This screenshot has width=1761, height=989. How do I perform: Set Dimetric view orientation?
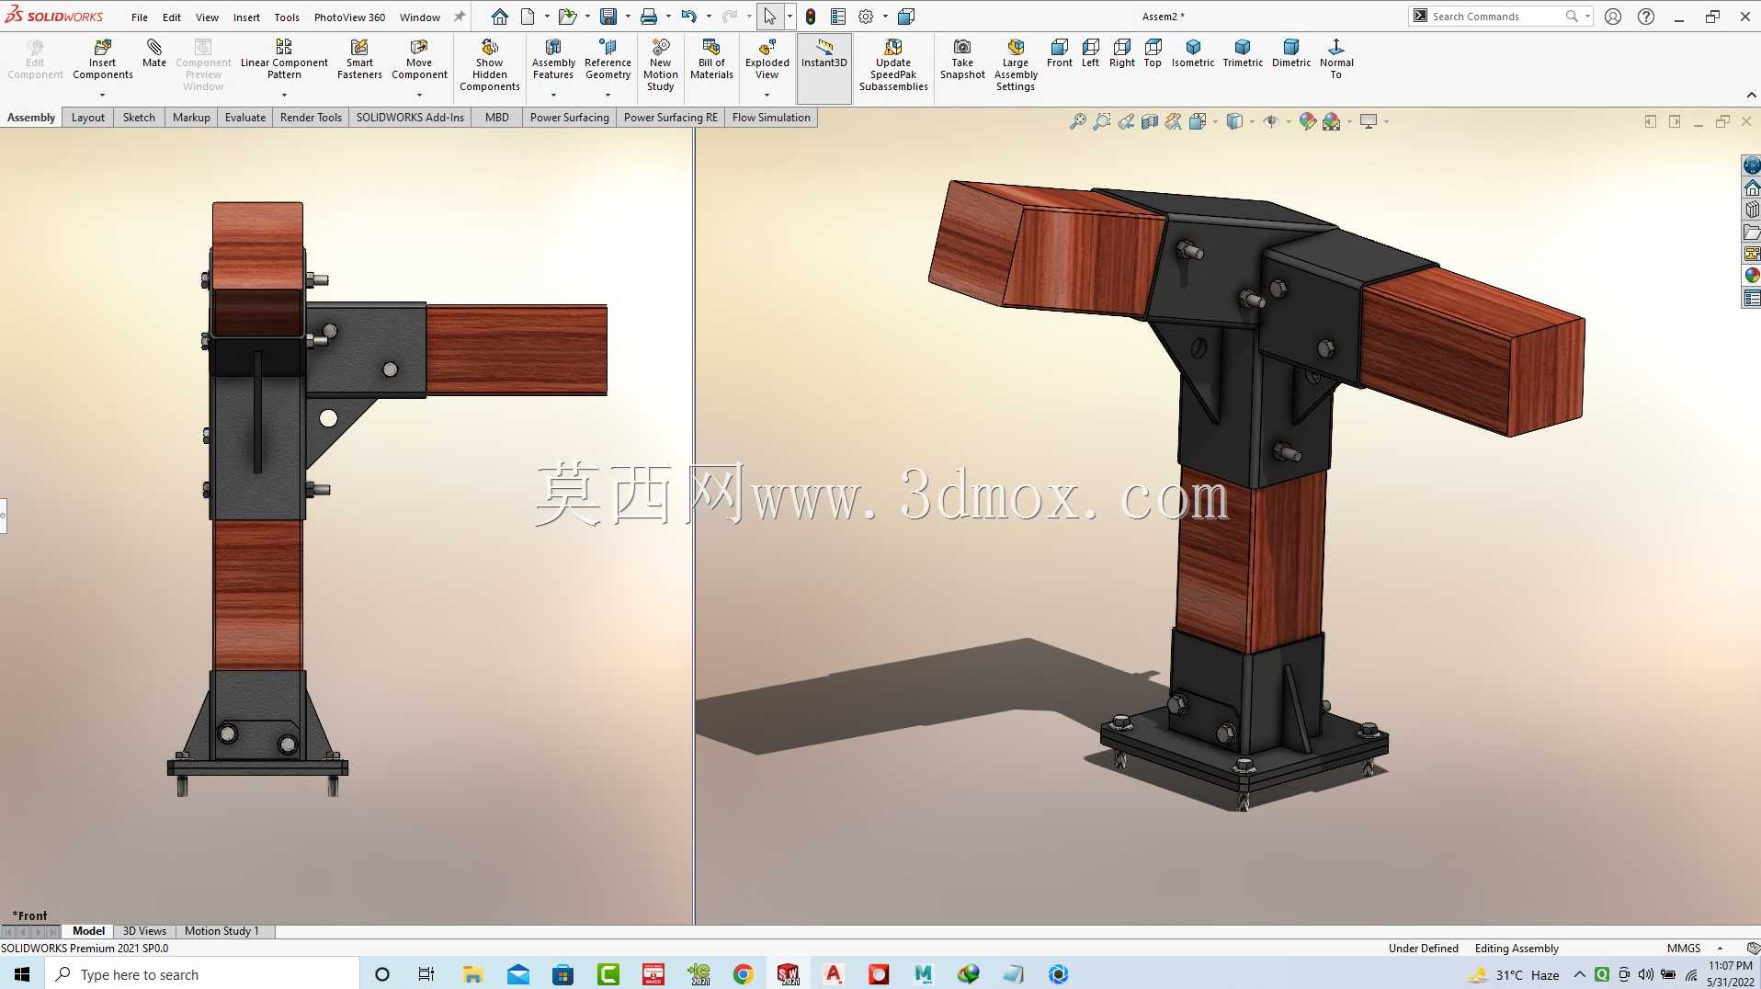pyautogui.click(x=1291, y=53)
